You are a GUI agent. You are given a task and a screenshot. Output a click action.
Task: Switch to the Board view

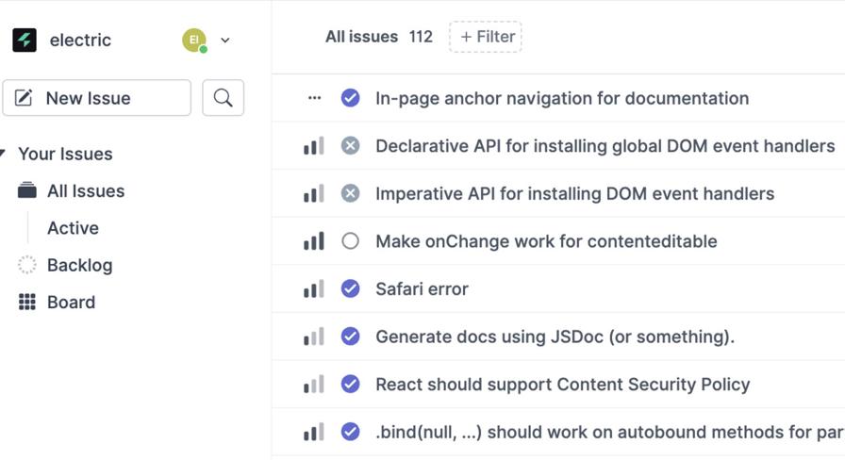(71, 303)
